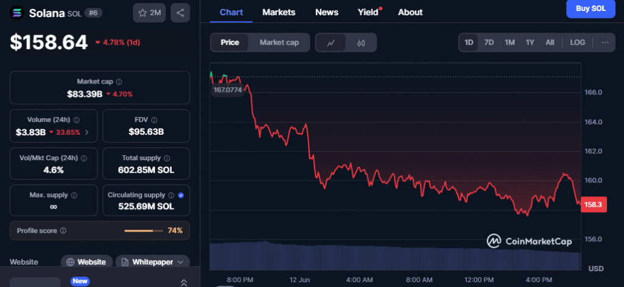Image resolution: width=624 pixels, height=287 pixels.
Task: Click the 12:00 PM axis label
Action: coord(479,280)
